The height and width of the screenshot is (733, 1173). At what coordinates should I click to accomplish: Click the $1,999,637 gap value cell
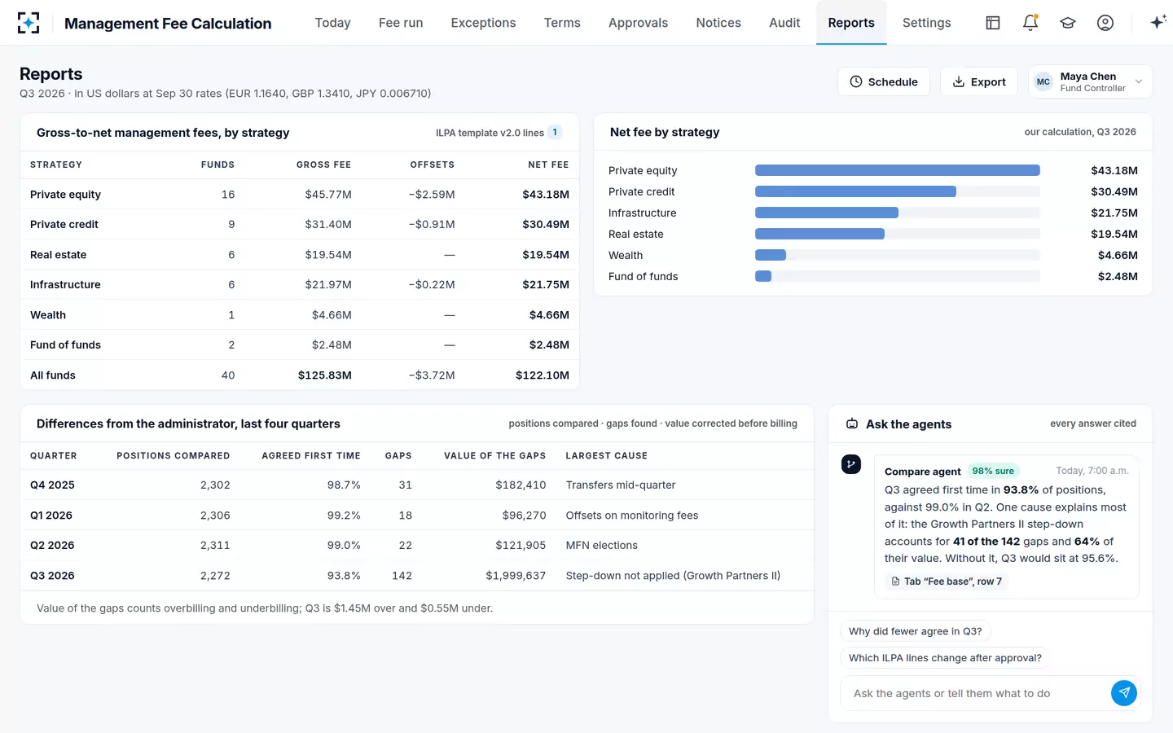516,575
